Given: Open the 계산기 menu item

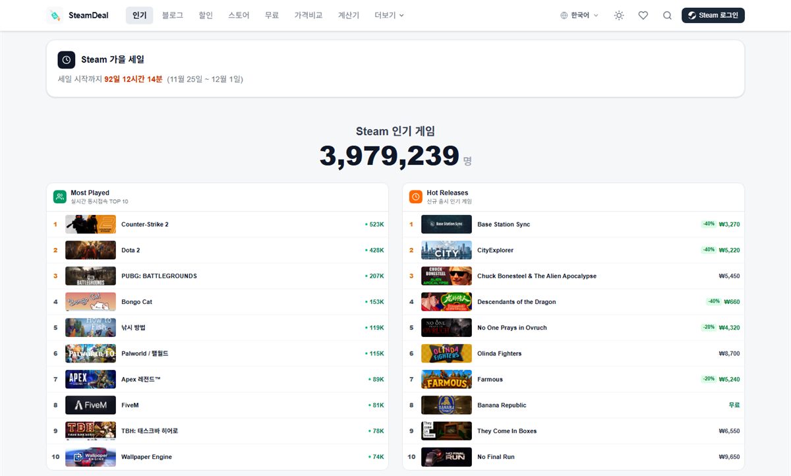Looking at the screenshot, I should (x=349, y=15).
